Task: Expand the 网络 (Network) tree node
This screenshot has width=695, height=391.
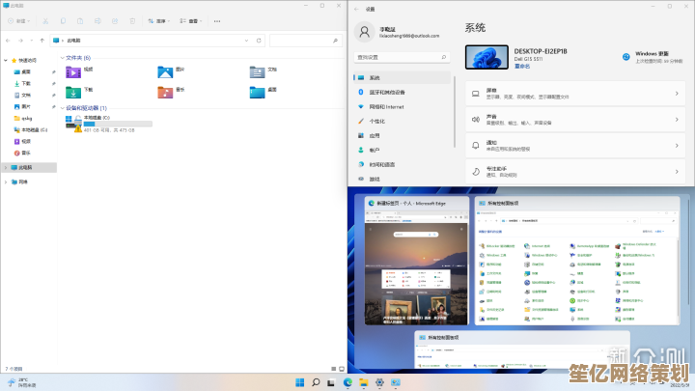Action: pos(5,181)
